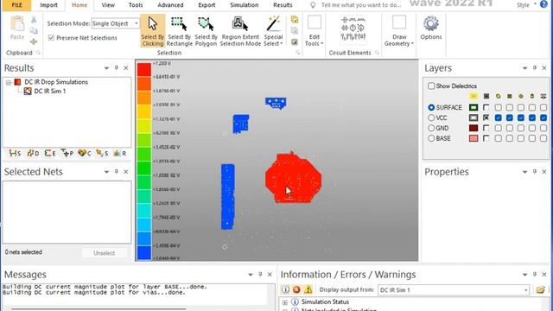Open the help question mark icon
553x311 pixels.
tap(543, 4)
